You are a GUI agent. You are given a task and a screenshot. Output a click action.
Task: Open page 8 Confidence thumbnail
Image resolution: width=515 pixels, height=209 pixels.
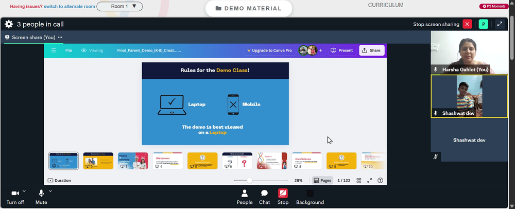(x=307, y=161)
